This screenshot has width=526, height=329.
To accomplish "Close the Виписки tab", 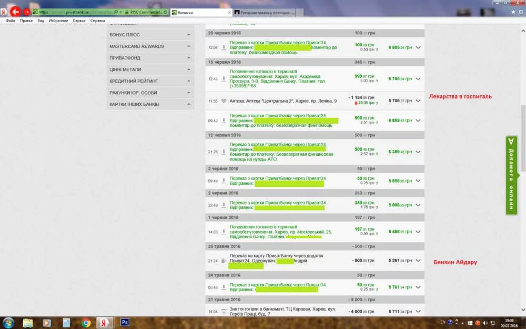I will tap(229, 13).
